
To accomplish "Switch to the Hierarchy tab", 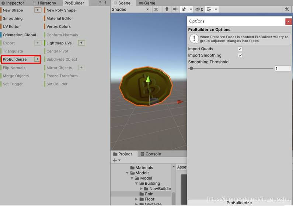I will (45, 3).
